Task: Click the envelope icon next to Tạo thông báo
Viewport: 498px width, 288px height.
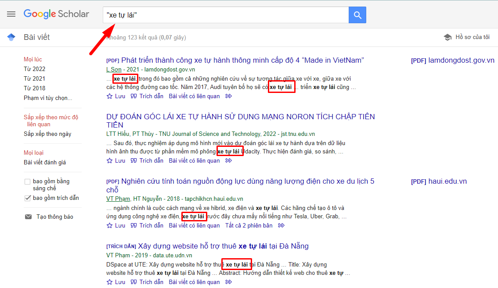Action: [x=29, y=216]
